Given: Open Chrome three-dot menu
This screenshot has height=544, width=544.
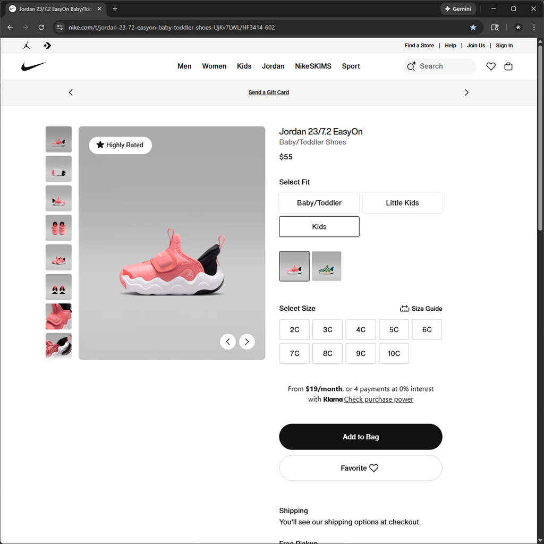Looking at the screenshot, I should tap(533, 28).
